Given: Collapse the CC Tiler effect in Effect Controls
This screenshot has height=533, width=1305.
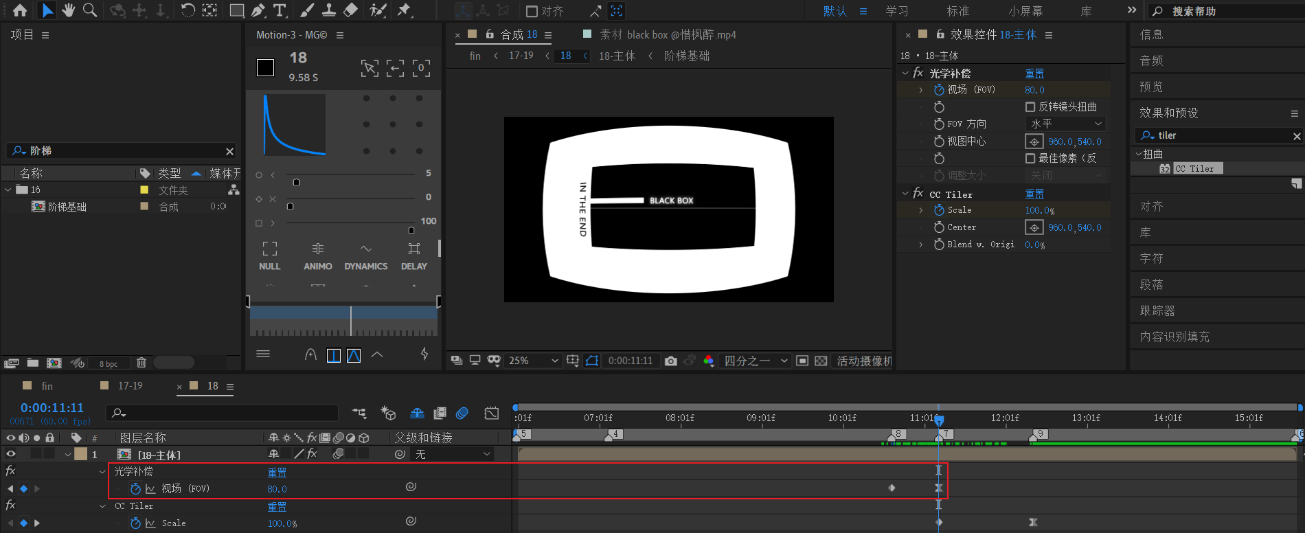Looking at the screenshot, I should [905, 194].
